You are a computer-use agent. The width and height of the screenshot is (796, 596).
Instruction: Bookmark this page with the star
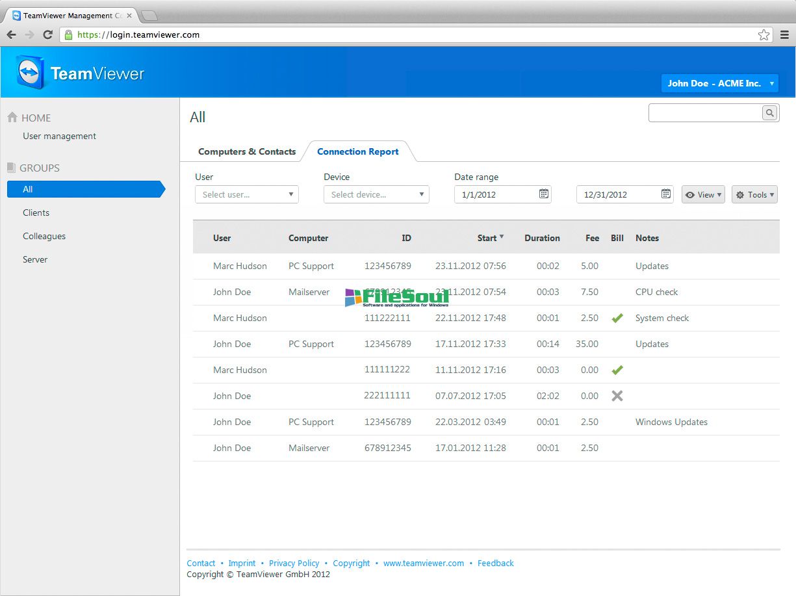point(764,35)
